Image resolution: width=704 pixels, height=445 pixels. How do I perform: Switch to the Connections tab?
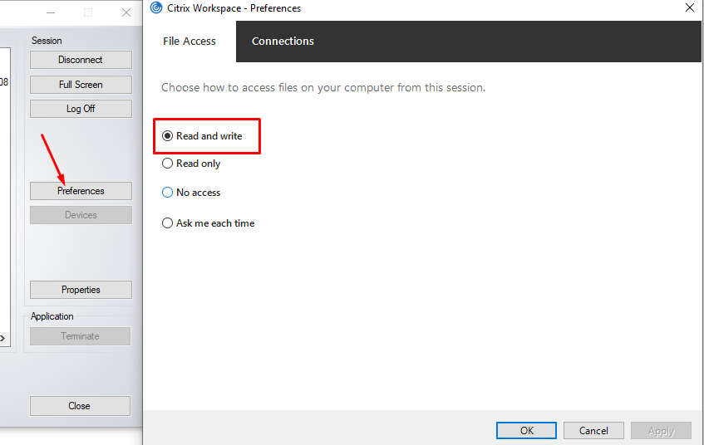(283, 42)
